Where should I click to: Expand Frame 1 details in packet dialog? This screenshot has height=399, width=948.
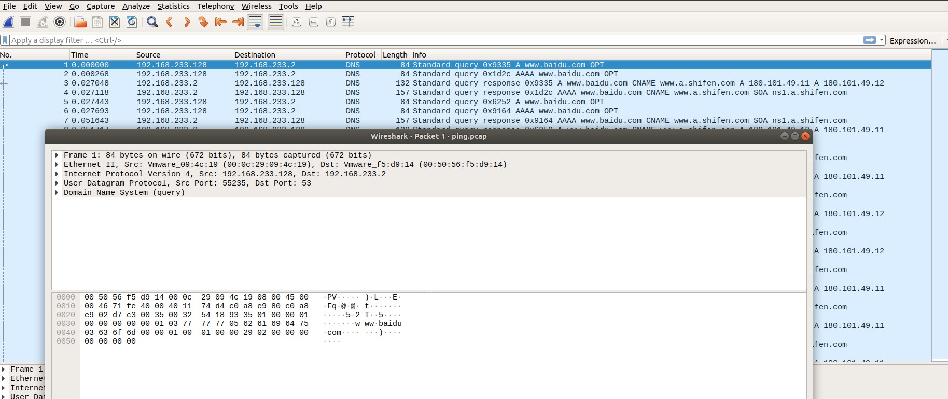tap(57, 155)
